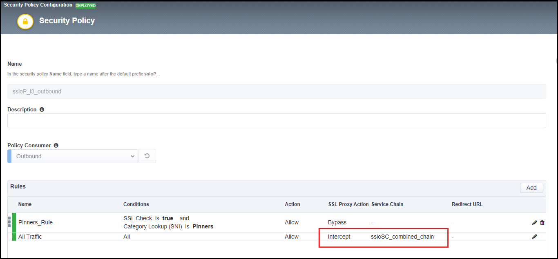Delete the Pinners_Rule using the trash icon
The image size is (558, 259).
point(542,223)
